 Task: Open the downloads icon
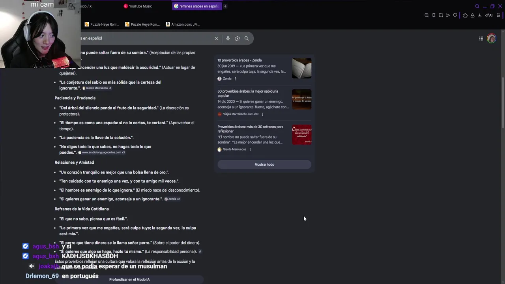coord(479,15)
